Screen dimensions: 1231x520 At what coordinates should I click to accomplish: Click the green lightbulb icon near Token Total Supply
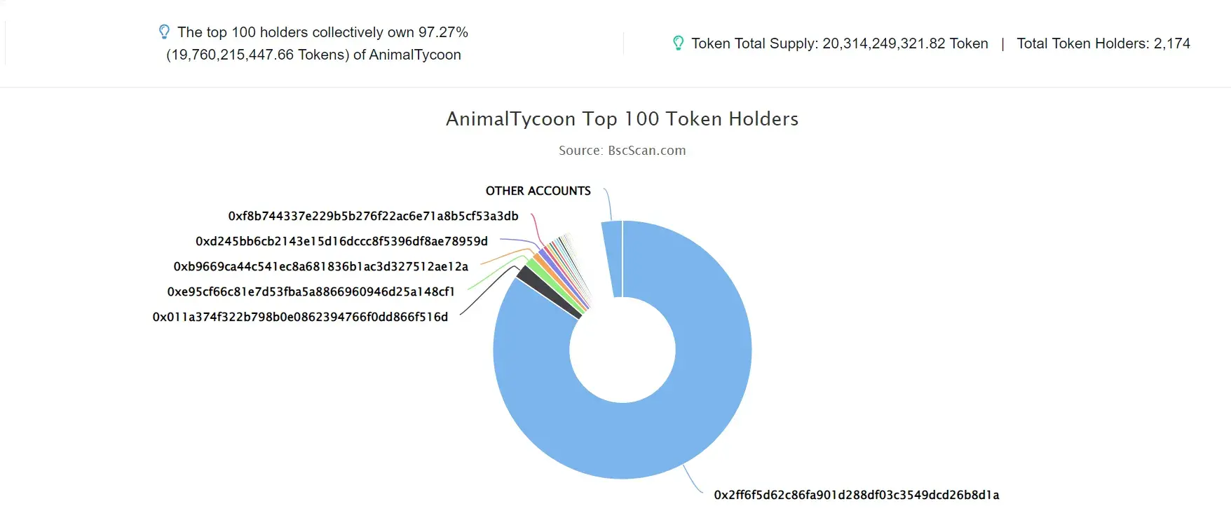(678, 43)
